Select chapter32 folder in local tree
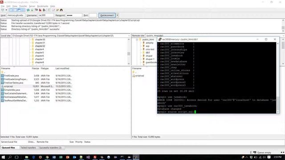The width and height of the screenshot is (285, 160). point(40,46)
